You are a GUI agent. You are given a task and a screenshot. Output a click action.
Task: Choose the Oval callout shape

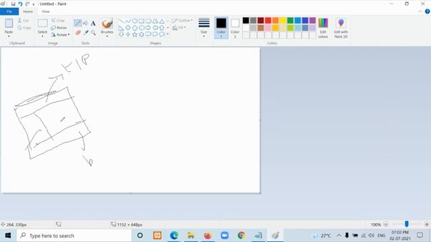[x=155, y=34]
